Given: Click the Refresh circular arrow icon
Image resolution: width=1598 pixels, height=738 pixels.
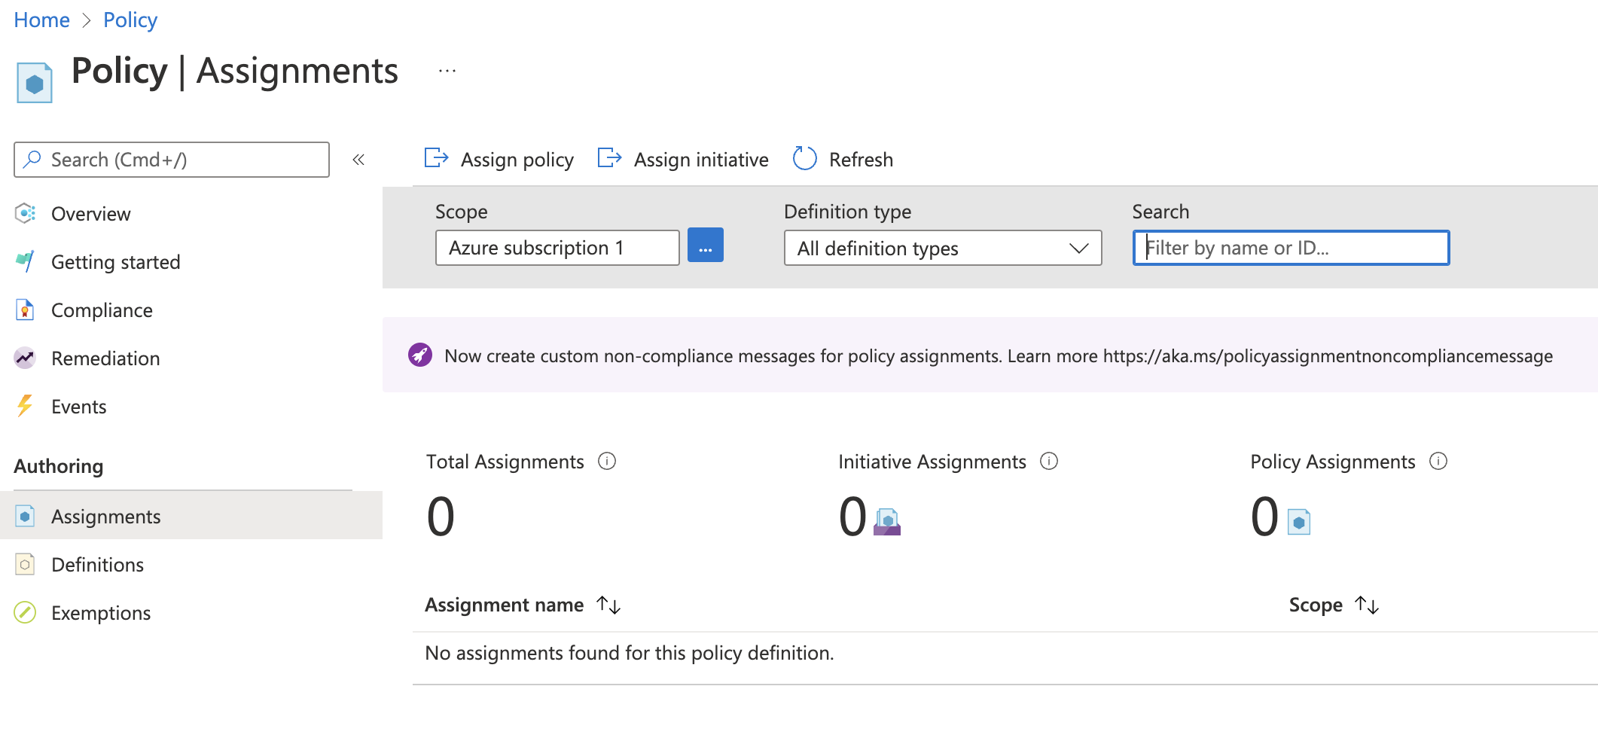Looking at the screenshot, I should (805, 158).
